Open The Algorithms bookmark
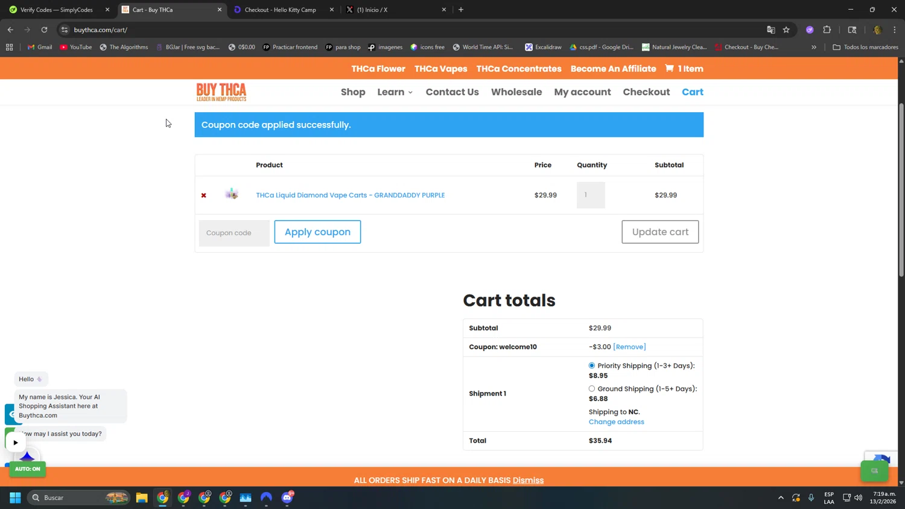Viewport: 905px width, 509px height. (x=124, y=47)
